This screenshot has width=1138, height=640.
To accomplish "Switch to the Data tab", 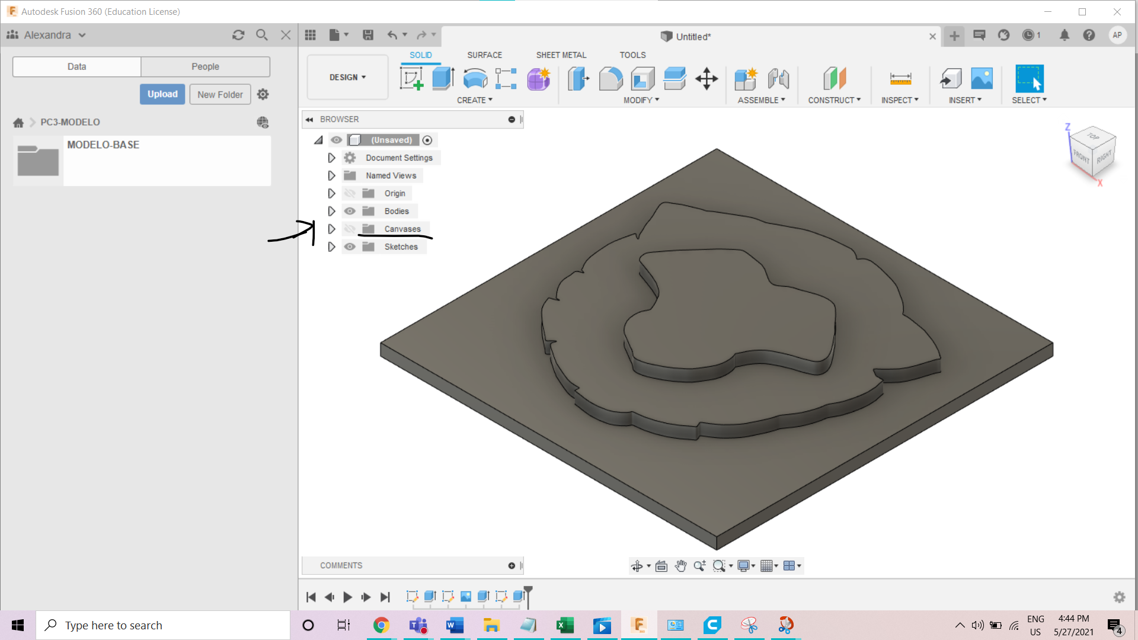I will [x=76, y=66].
